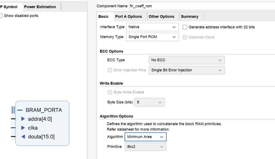The height and width of the screenshot is (159, 275).
Task: Open the Interface Type dropdown
Action: tap(153, 27)
